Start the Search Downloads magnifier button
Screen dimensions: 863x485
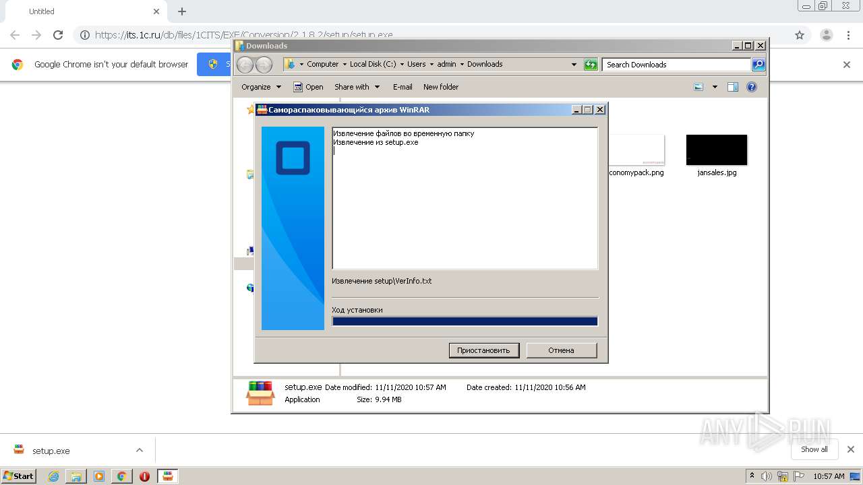coord(758,65)
